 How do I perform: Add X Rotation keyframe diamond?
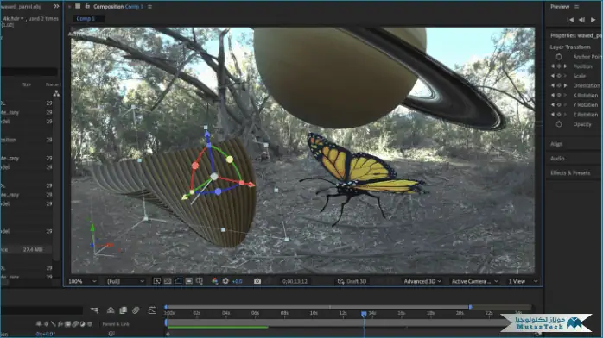pyautogui.click(x=559, y=95)
